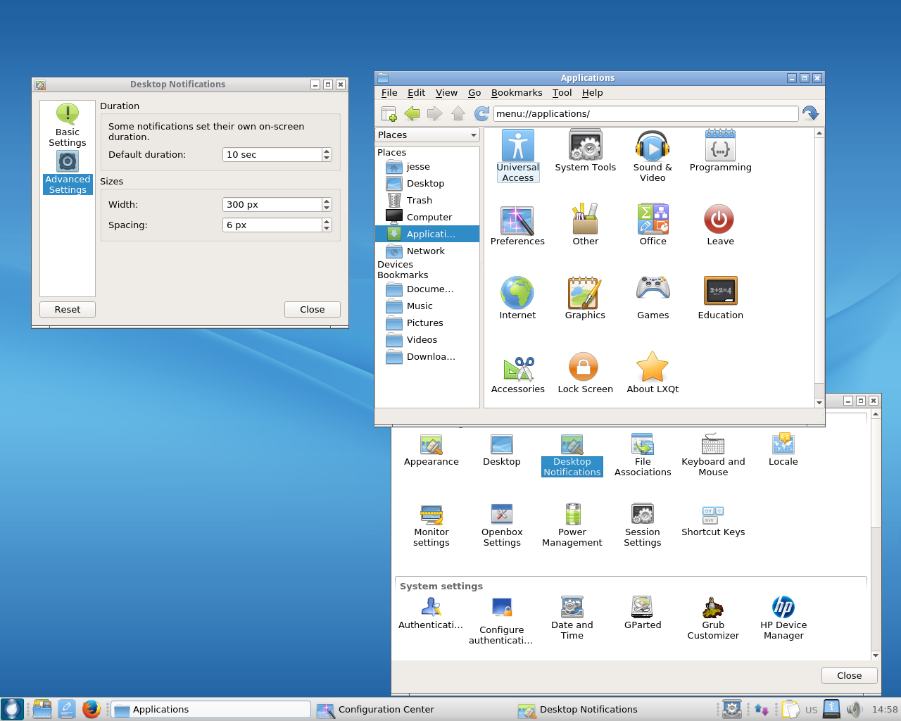This screenshot has width=901, height=721.
Task: Click the Reload toolbar button
Action: 481,113
